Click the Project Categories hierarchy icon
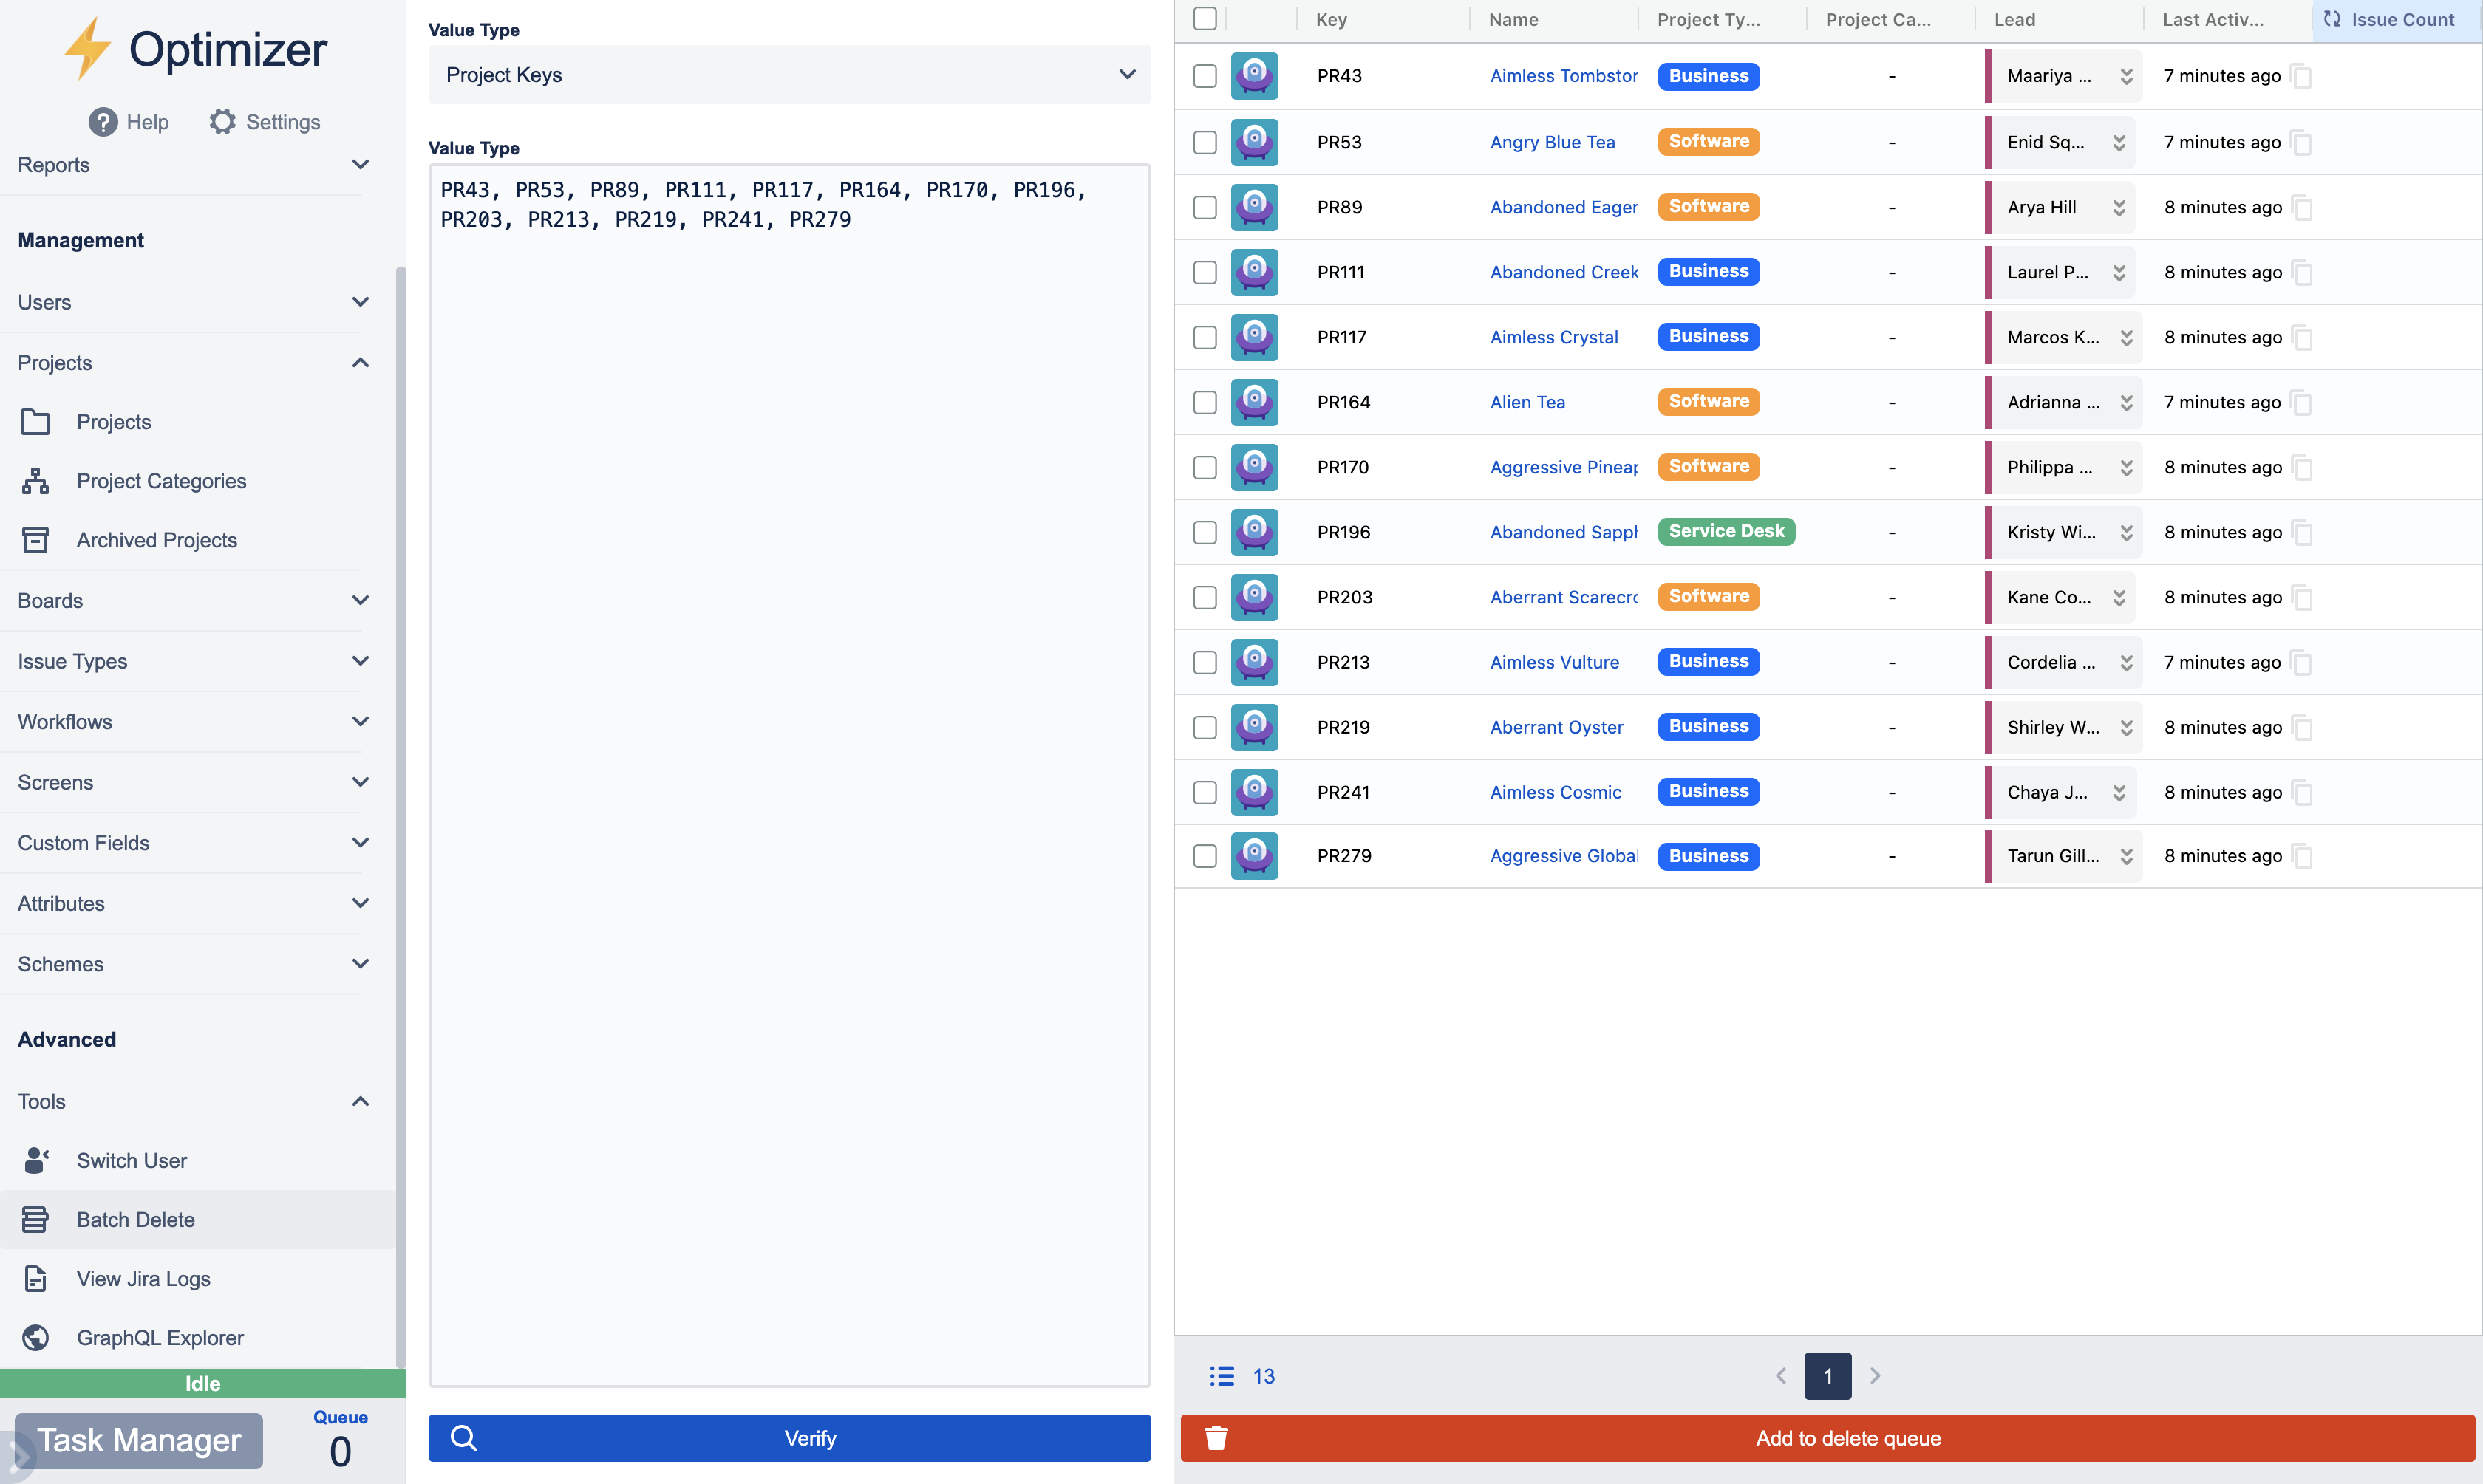Viewport: 2483px width, 1484px height. click(35, 481)
